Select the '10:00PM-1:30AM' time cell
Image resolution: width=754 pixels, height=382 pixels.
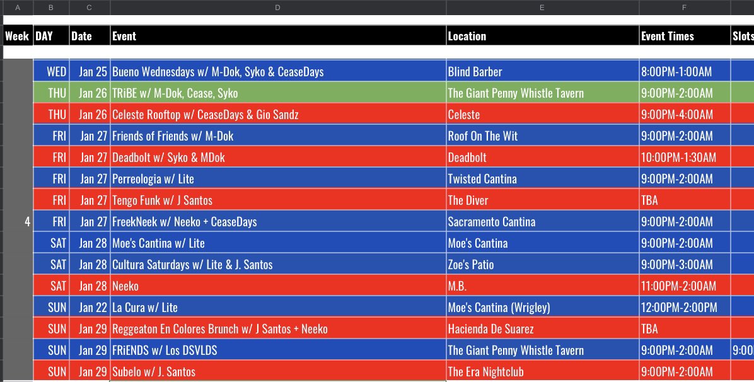point(684,157)
